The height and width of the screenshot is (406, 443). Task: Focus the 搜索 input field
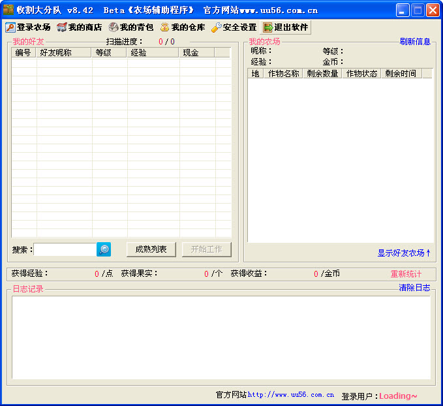(65, 249)
